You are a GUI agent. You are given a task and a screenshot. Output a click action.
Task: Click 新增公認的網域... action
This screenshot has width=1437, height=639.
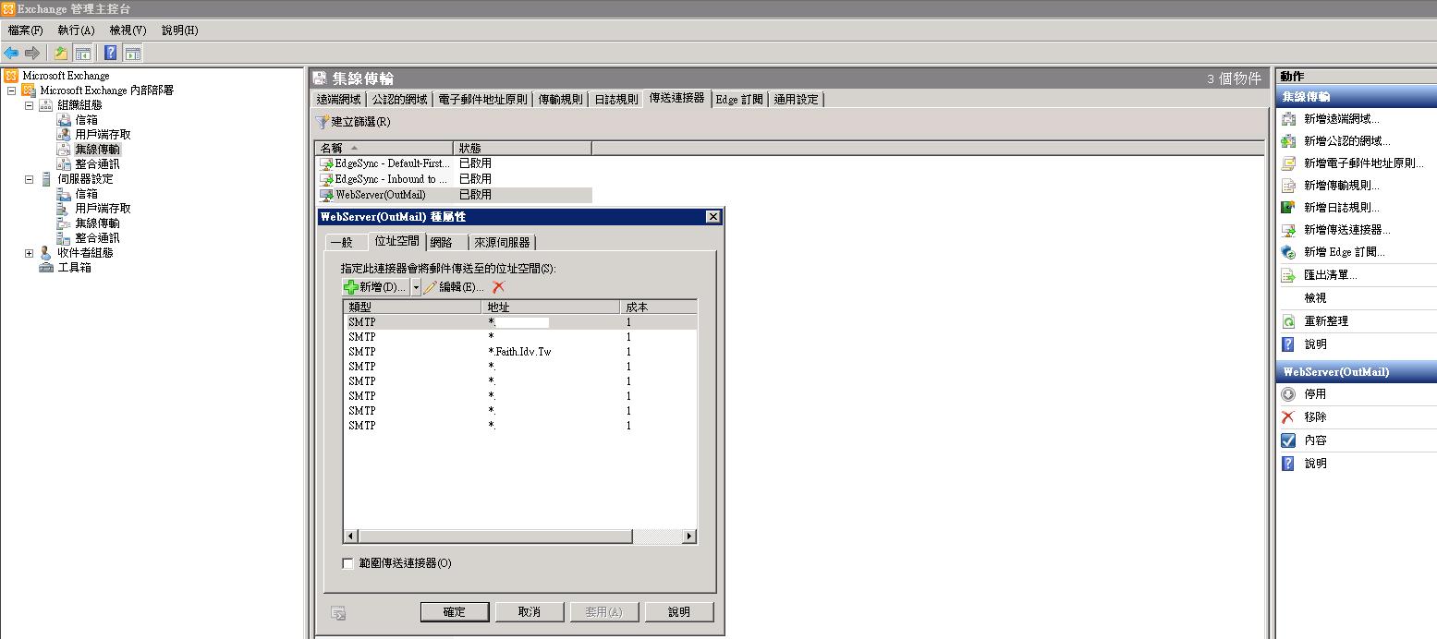point(1347,141)
